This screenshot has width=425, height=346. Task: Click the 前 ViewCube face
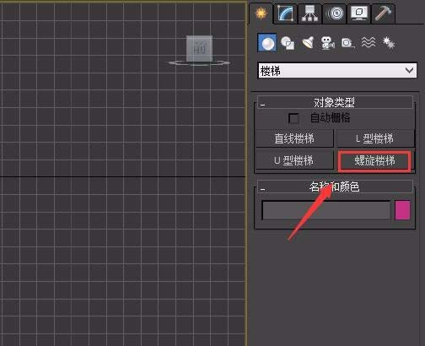pyautogui.click(x=200, y=48)
